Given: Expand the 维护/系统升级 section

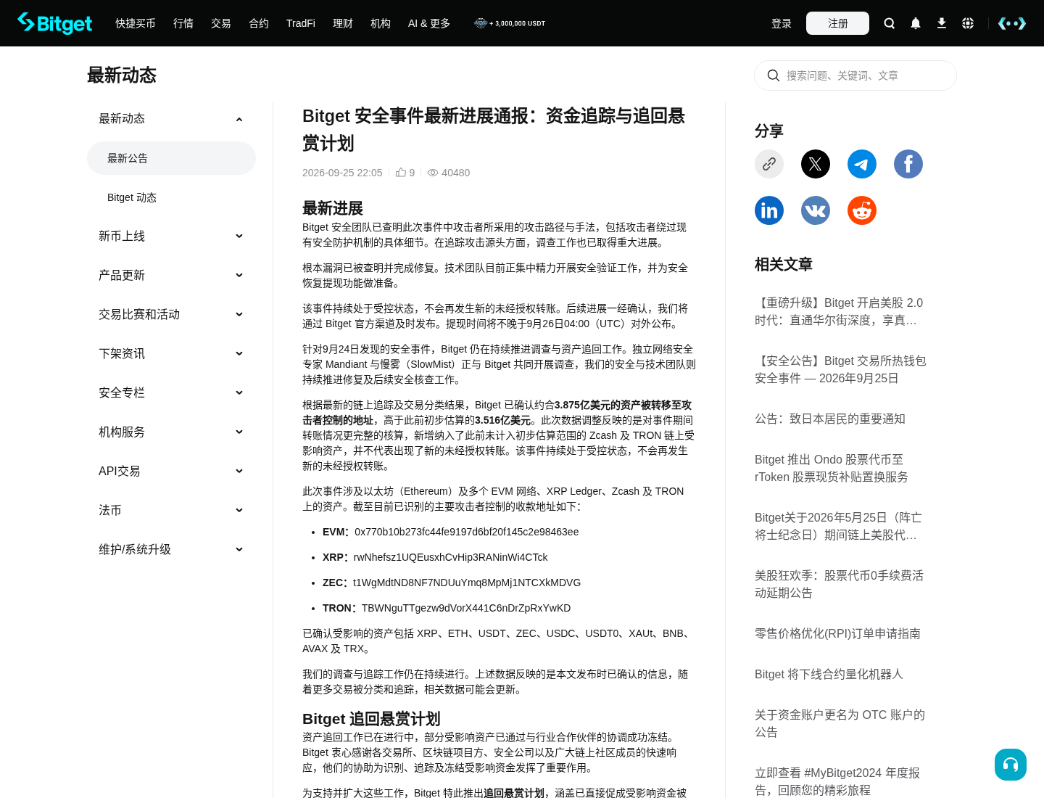Looking at the screenshot, I should click(x=239, y=550).
